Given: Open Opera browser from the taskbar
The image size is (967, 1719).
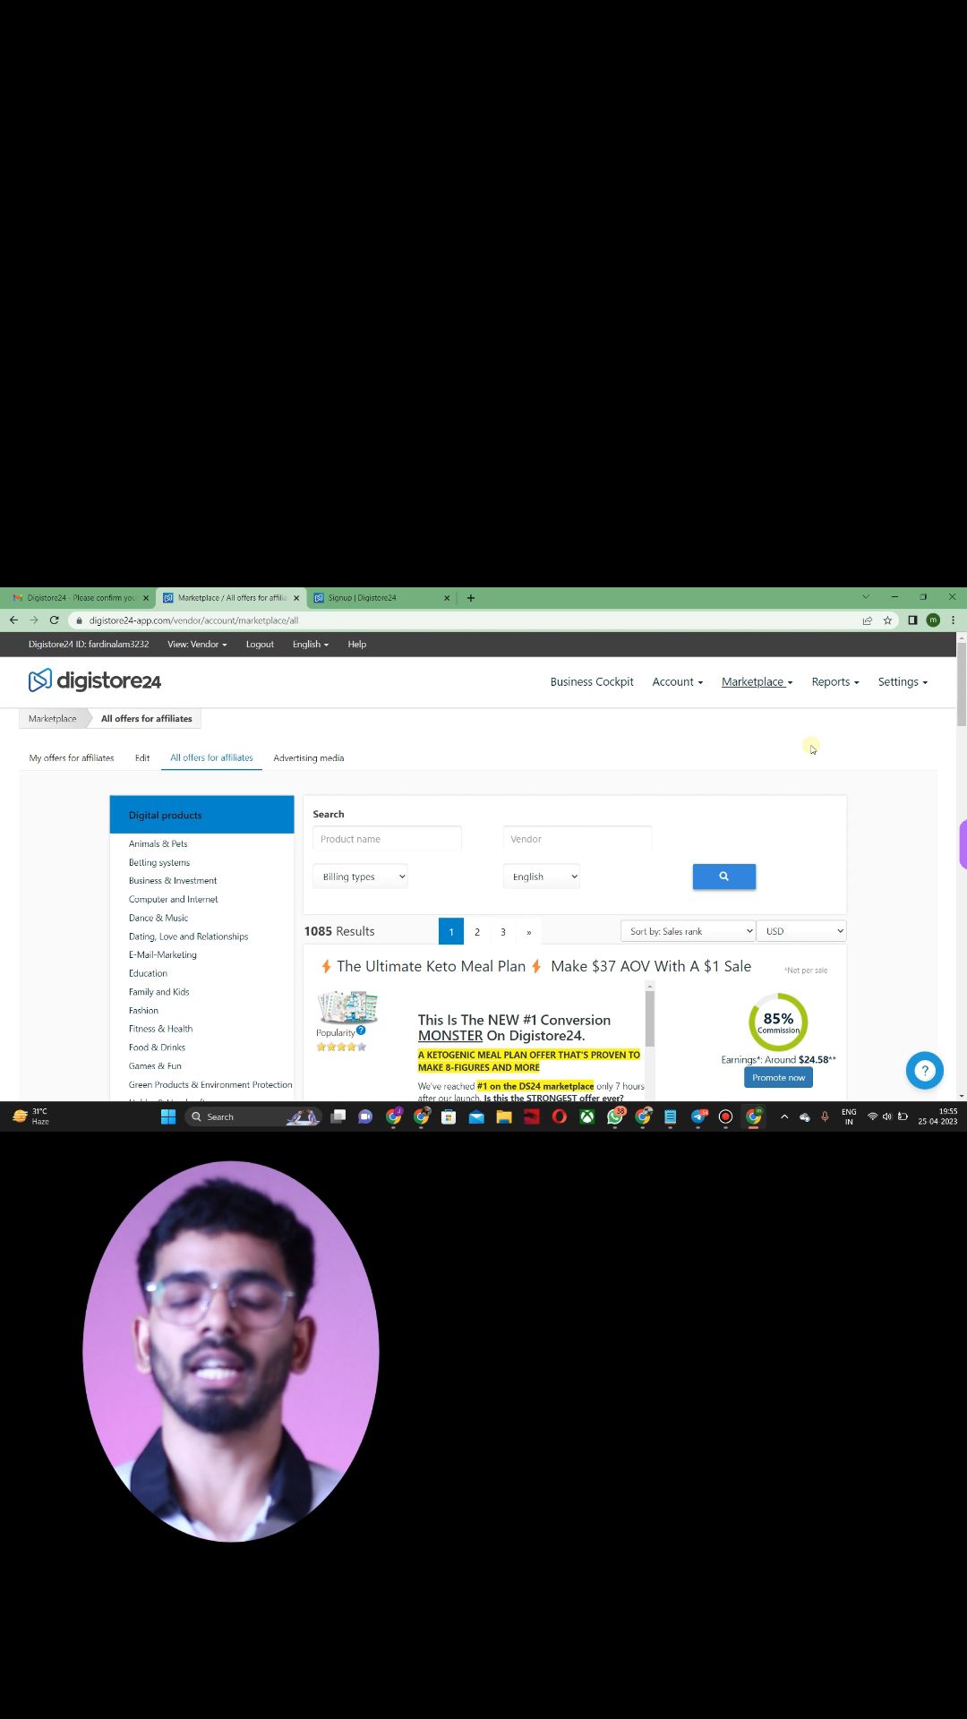Looking at the screenshot, I should click(560, 1116).
